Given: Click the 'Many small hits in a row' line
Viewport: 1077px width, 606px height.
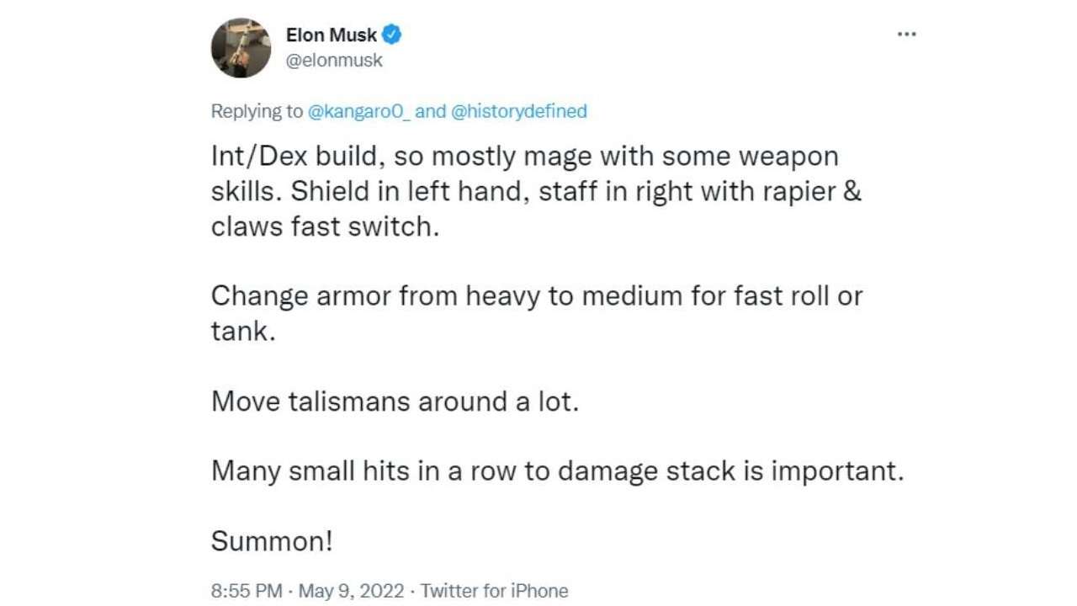Looking at the screenshot, I should click(557, 470).
